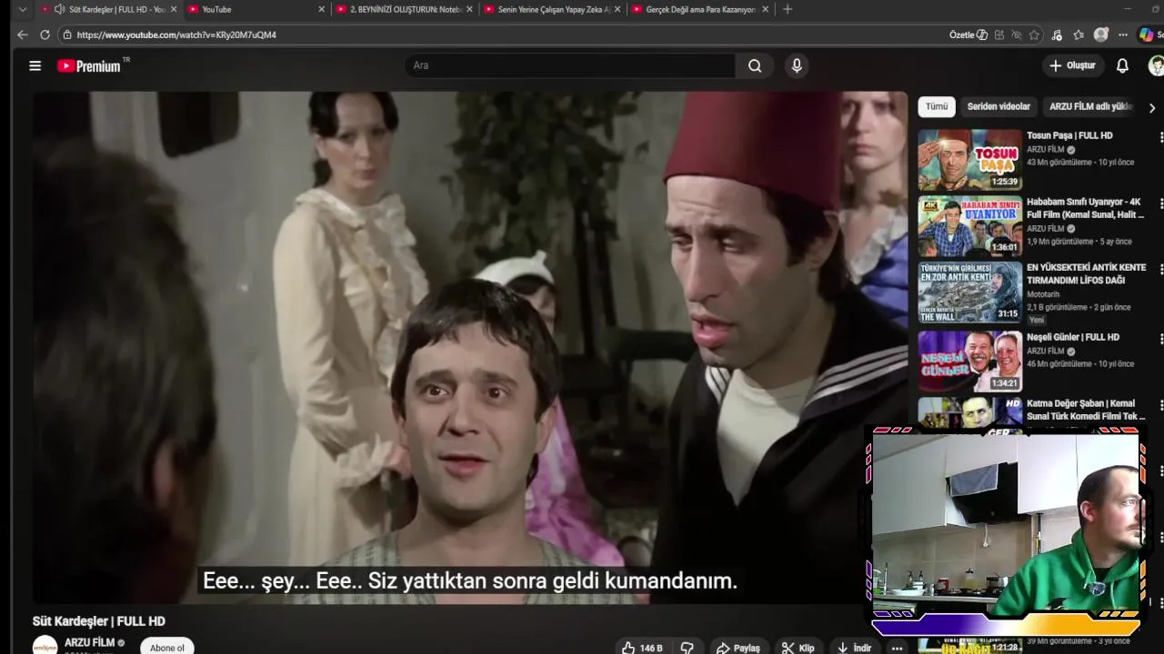
Task: Open the Tosun Paşa video thumbnail
Action: click(x=969, y=160)
